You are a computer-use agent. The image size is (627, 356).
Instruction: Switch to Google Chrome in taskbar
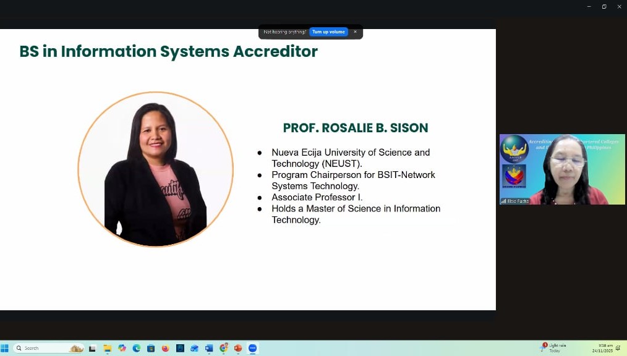[x=223, y=349]
